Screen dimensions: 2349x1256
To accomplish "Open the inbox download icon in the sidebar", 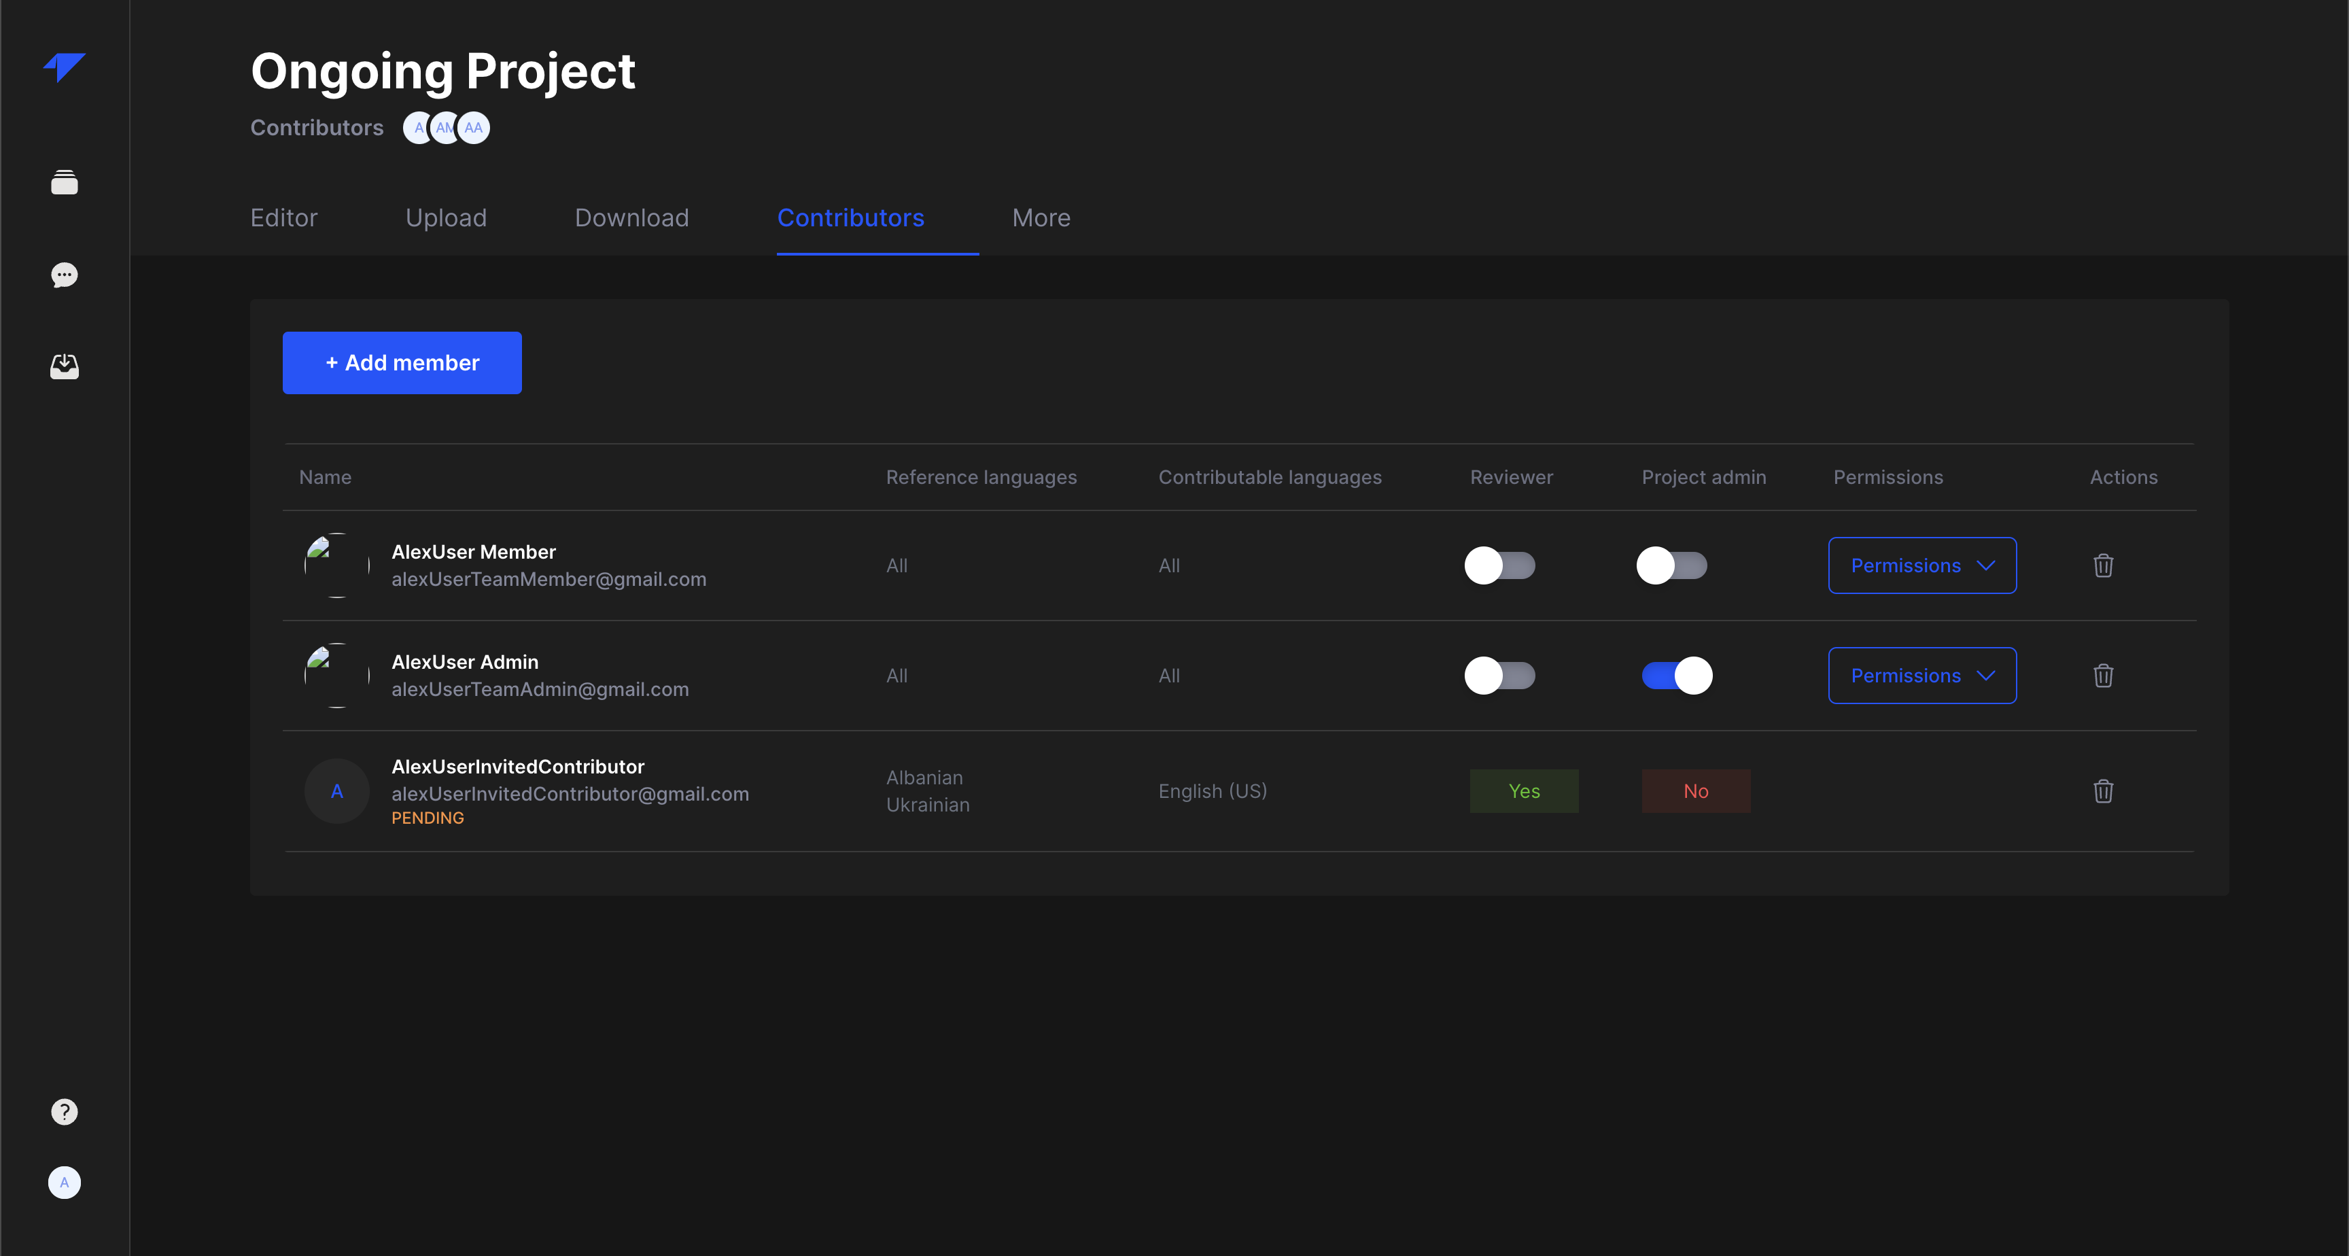I will [x=65, y=367].
